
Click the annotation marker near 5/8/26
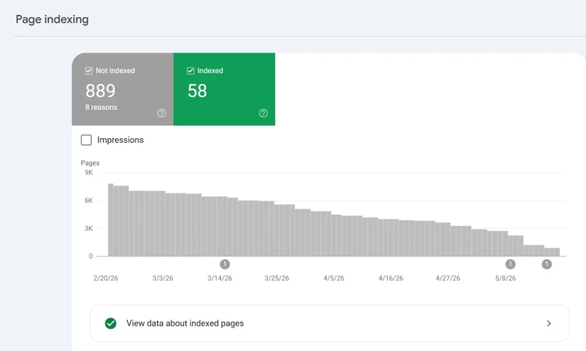pos(510,265)
